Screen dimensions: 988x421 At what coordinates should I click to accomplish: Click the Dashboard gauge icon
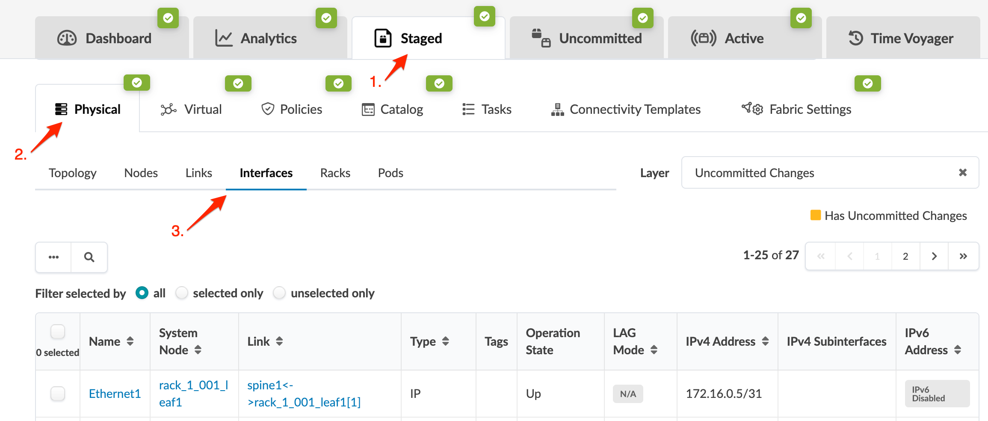(x=67, y=38)
